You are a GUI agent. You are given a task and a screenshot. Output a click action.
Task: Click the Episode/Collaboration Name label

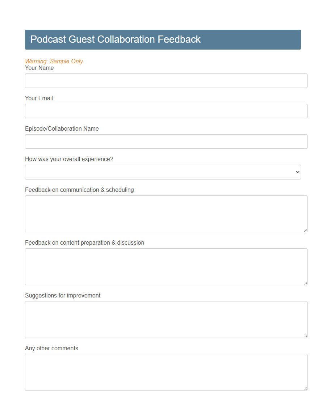62,128
